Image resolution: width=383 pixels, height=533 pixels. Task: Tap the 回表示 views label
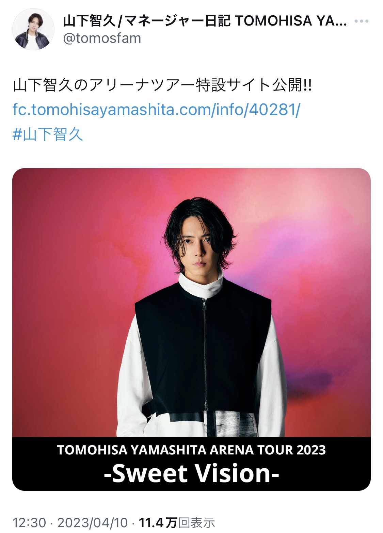197,522
